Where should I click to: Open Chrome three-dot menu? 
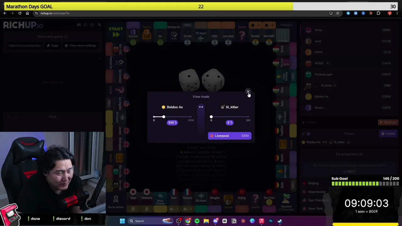[397, 13]
